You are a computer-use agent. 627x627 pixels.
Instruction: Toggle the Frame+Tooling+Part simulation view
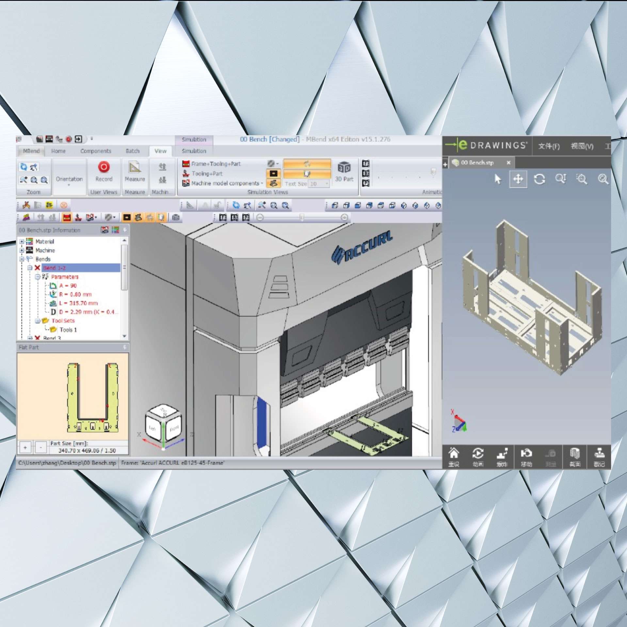pos(216,164)
